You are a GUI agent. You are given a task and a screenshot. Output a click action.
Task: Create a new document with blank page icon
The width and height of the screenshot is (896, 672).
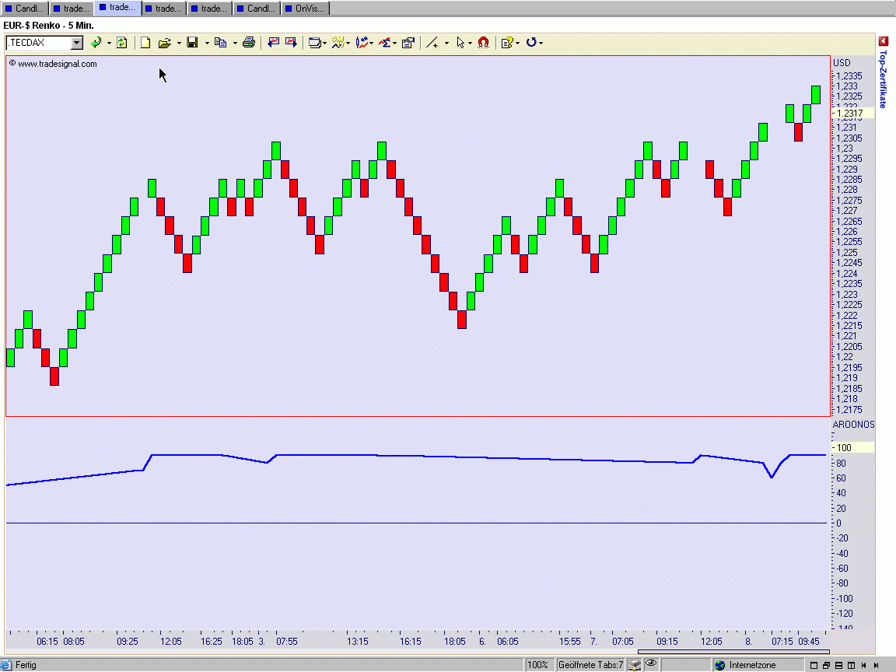click(x=145, y=43)
